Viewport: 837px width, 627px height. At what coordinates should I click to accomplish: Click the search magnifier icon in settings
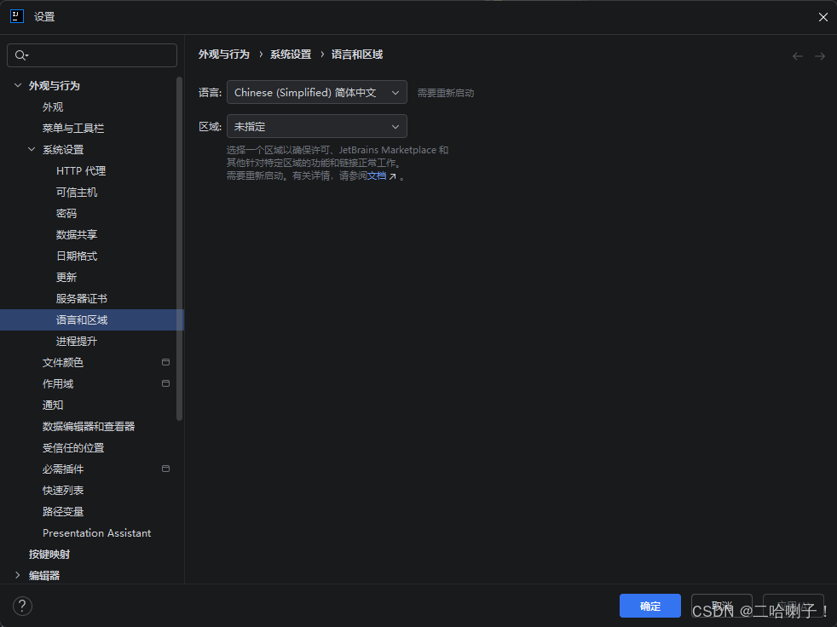coord(21,55)
